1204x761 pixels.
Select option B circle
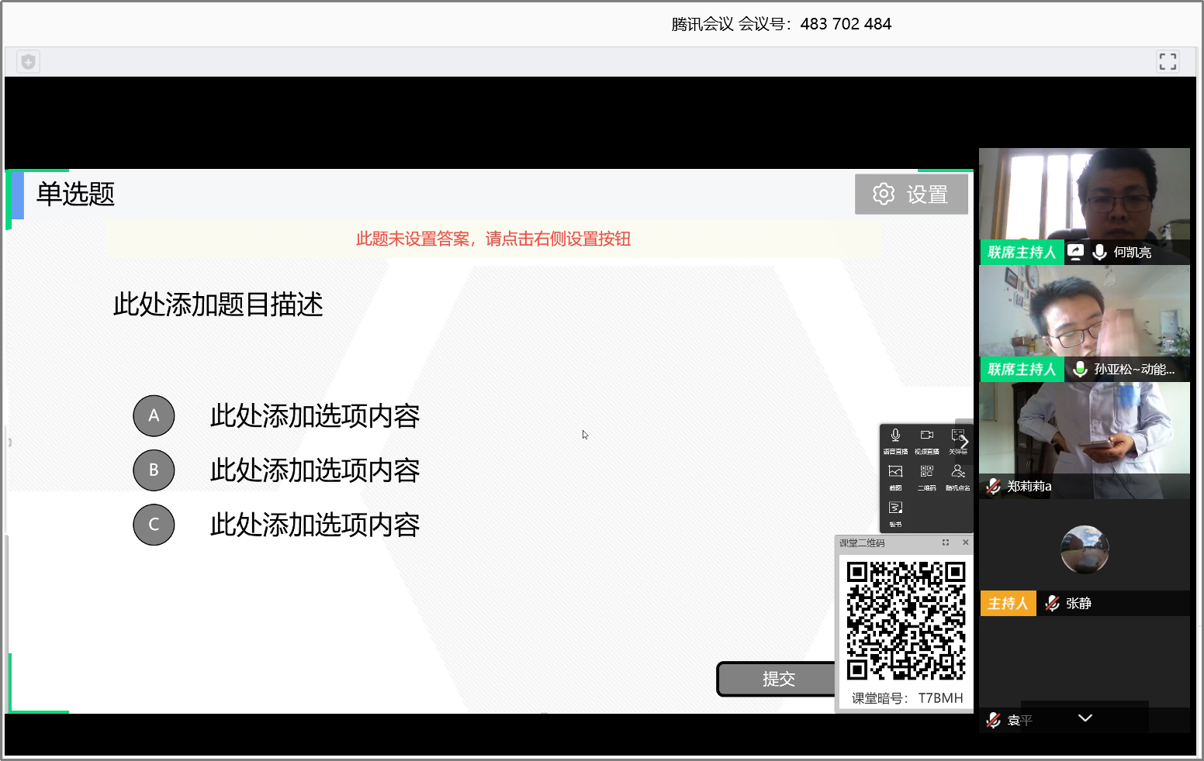point(154,470)
